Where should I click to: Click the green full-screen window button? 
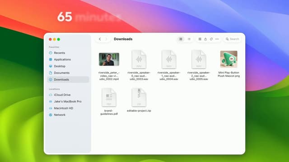click(59, 39)
